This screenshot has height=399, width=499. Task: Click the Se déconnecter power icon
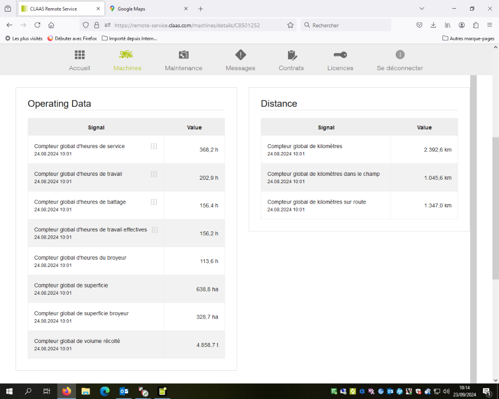click(400, 55)
